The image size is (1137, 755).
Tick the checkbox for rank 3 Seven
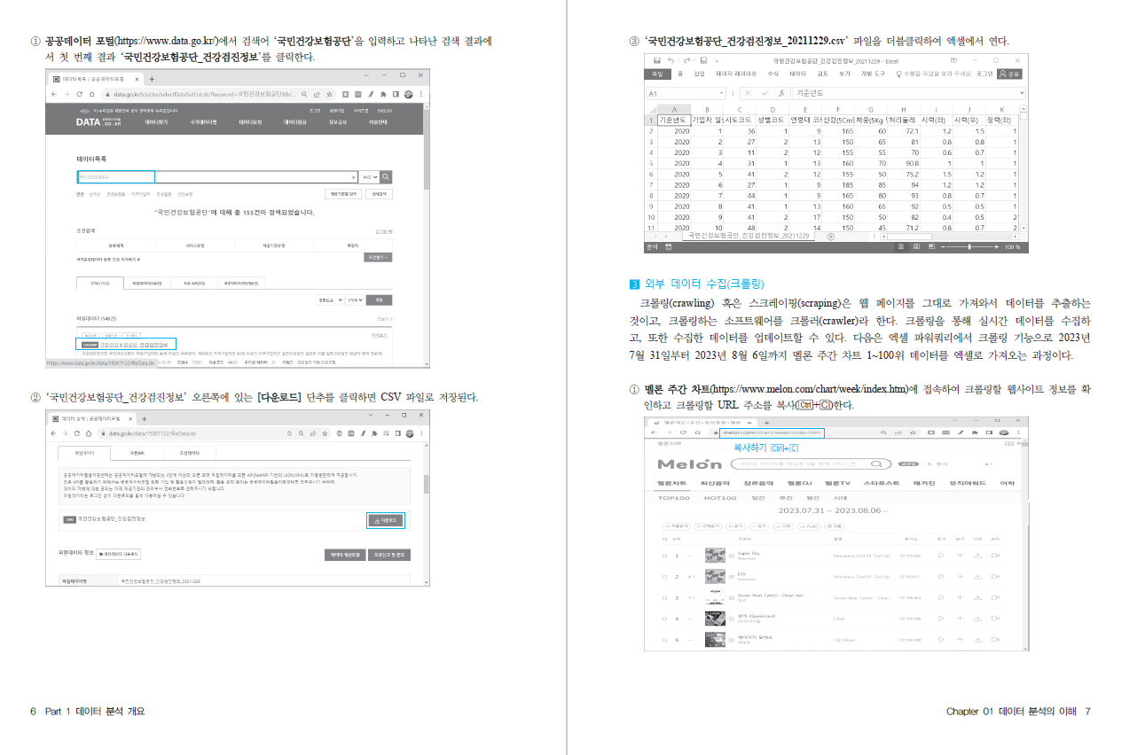(x=664, y=597)
